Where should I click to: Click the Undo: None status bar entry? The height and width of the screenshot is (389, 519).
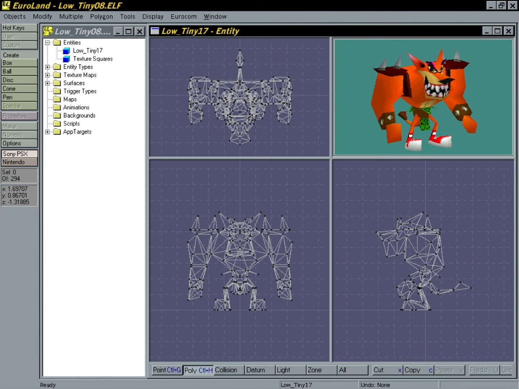point(399,385)
